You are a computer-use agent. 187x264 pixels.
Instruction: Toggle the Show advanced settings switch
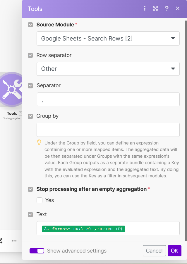pos(37,251)
